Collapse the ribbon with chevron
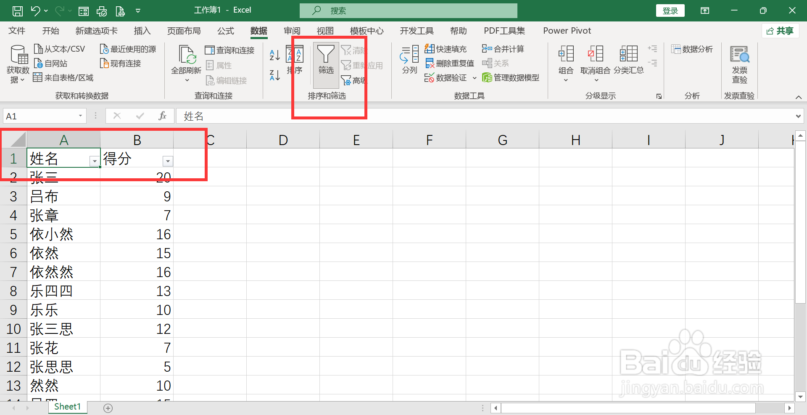Screen dimensions: 807x415 (799, 97)
